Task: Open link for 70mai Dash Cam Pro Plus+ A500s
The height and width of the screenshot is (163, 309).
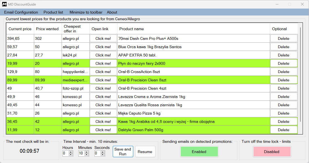Action: coord(103,38)
